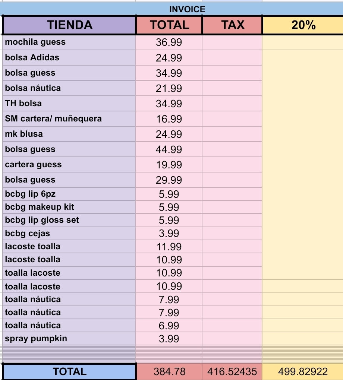Click the 36.99 price cell
This screenshot has height=380, width=343.
click(x=169, y=42)
